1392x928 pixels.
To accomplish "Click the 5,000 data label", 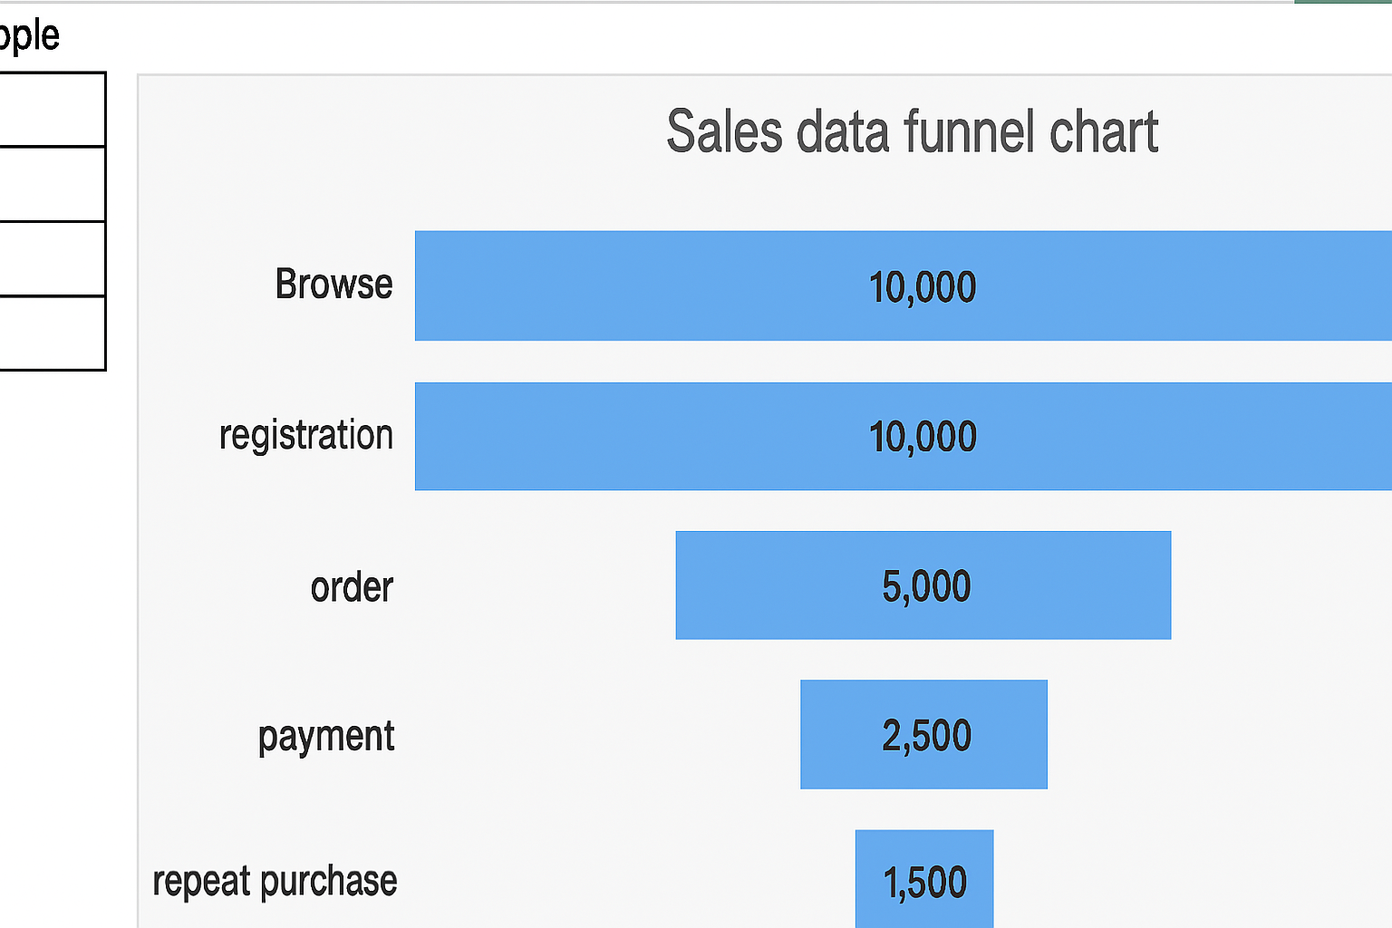I will pyautogui.click(x=926, y=586).
